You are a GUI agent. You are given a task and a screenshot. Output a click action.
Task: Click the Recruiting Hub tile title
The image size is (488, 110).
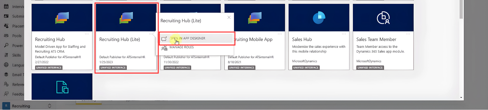50,39
